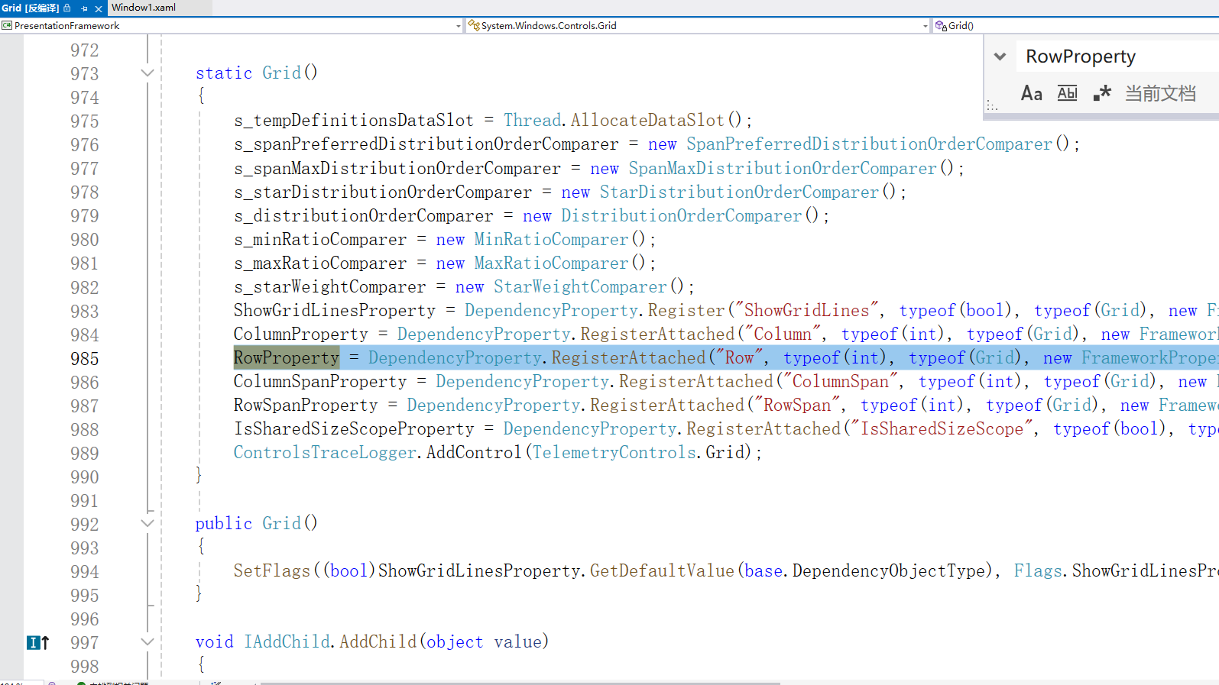Open the PresentationFramework project dropdown
Viewport: 1219px width, 685px height.
(231, 25)
